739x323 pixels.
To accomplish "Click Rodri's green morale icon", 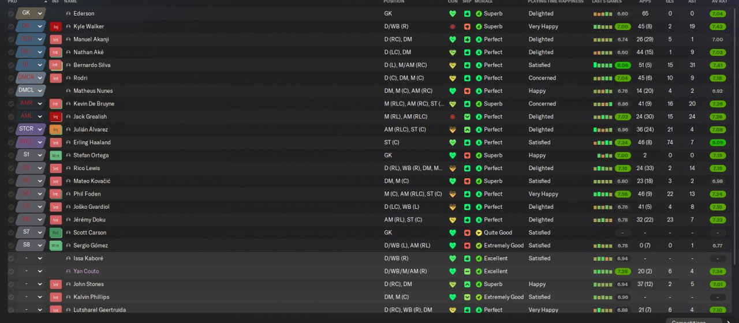I will click(x=479, y=78).
